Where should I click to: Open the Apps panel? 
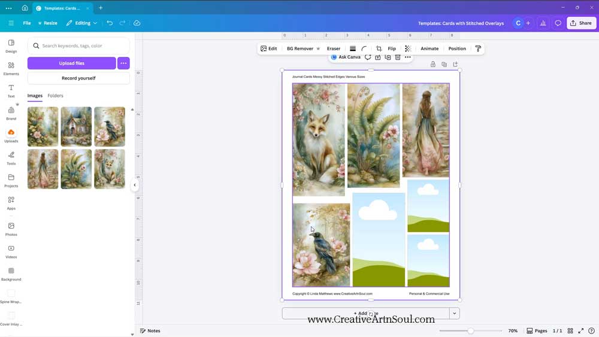pos(11,204)
